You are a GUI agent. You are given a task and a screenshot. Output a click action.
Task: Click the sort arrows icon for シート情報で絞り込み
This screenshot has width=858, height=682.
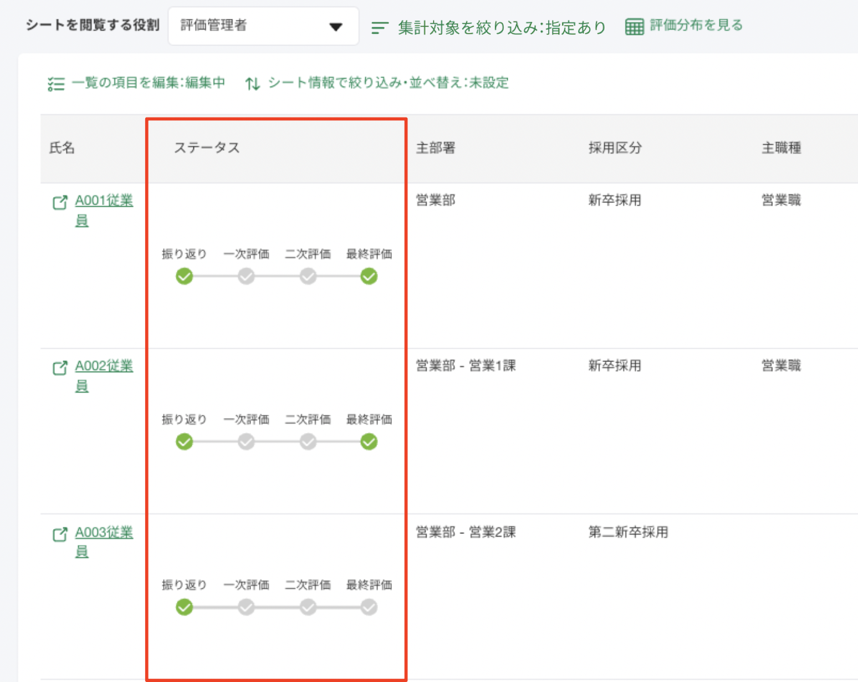coord(253,84)
